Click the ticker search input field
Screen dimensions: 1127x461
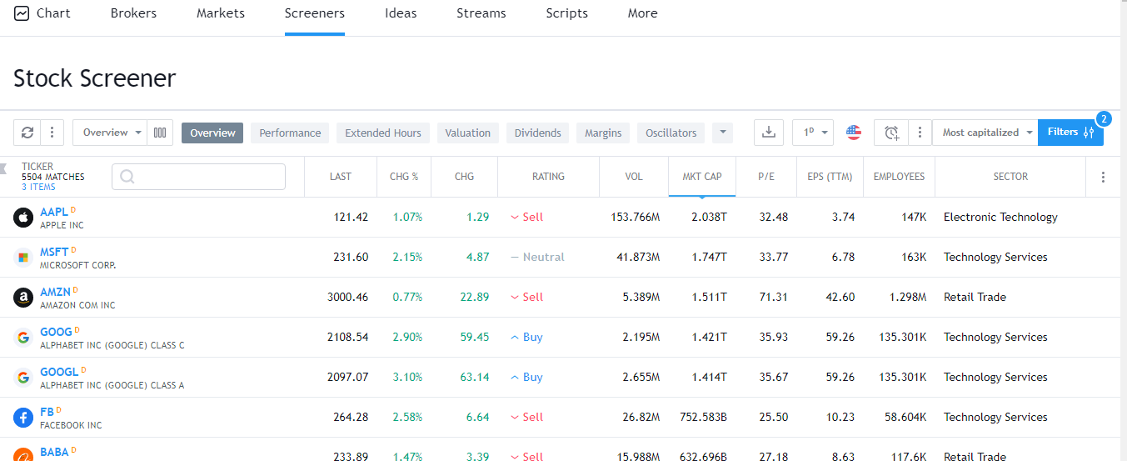[198, 177]
